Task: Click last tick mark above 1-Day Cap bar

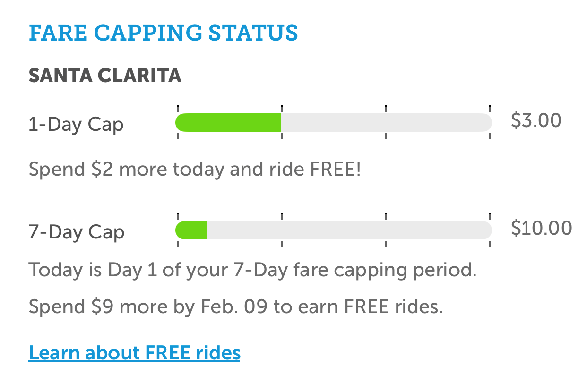Action: pos(490,108)
